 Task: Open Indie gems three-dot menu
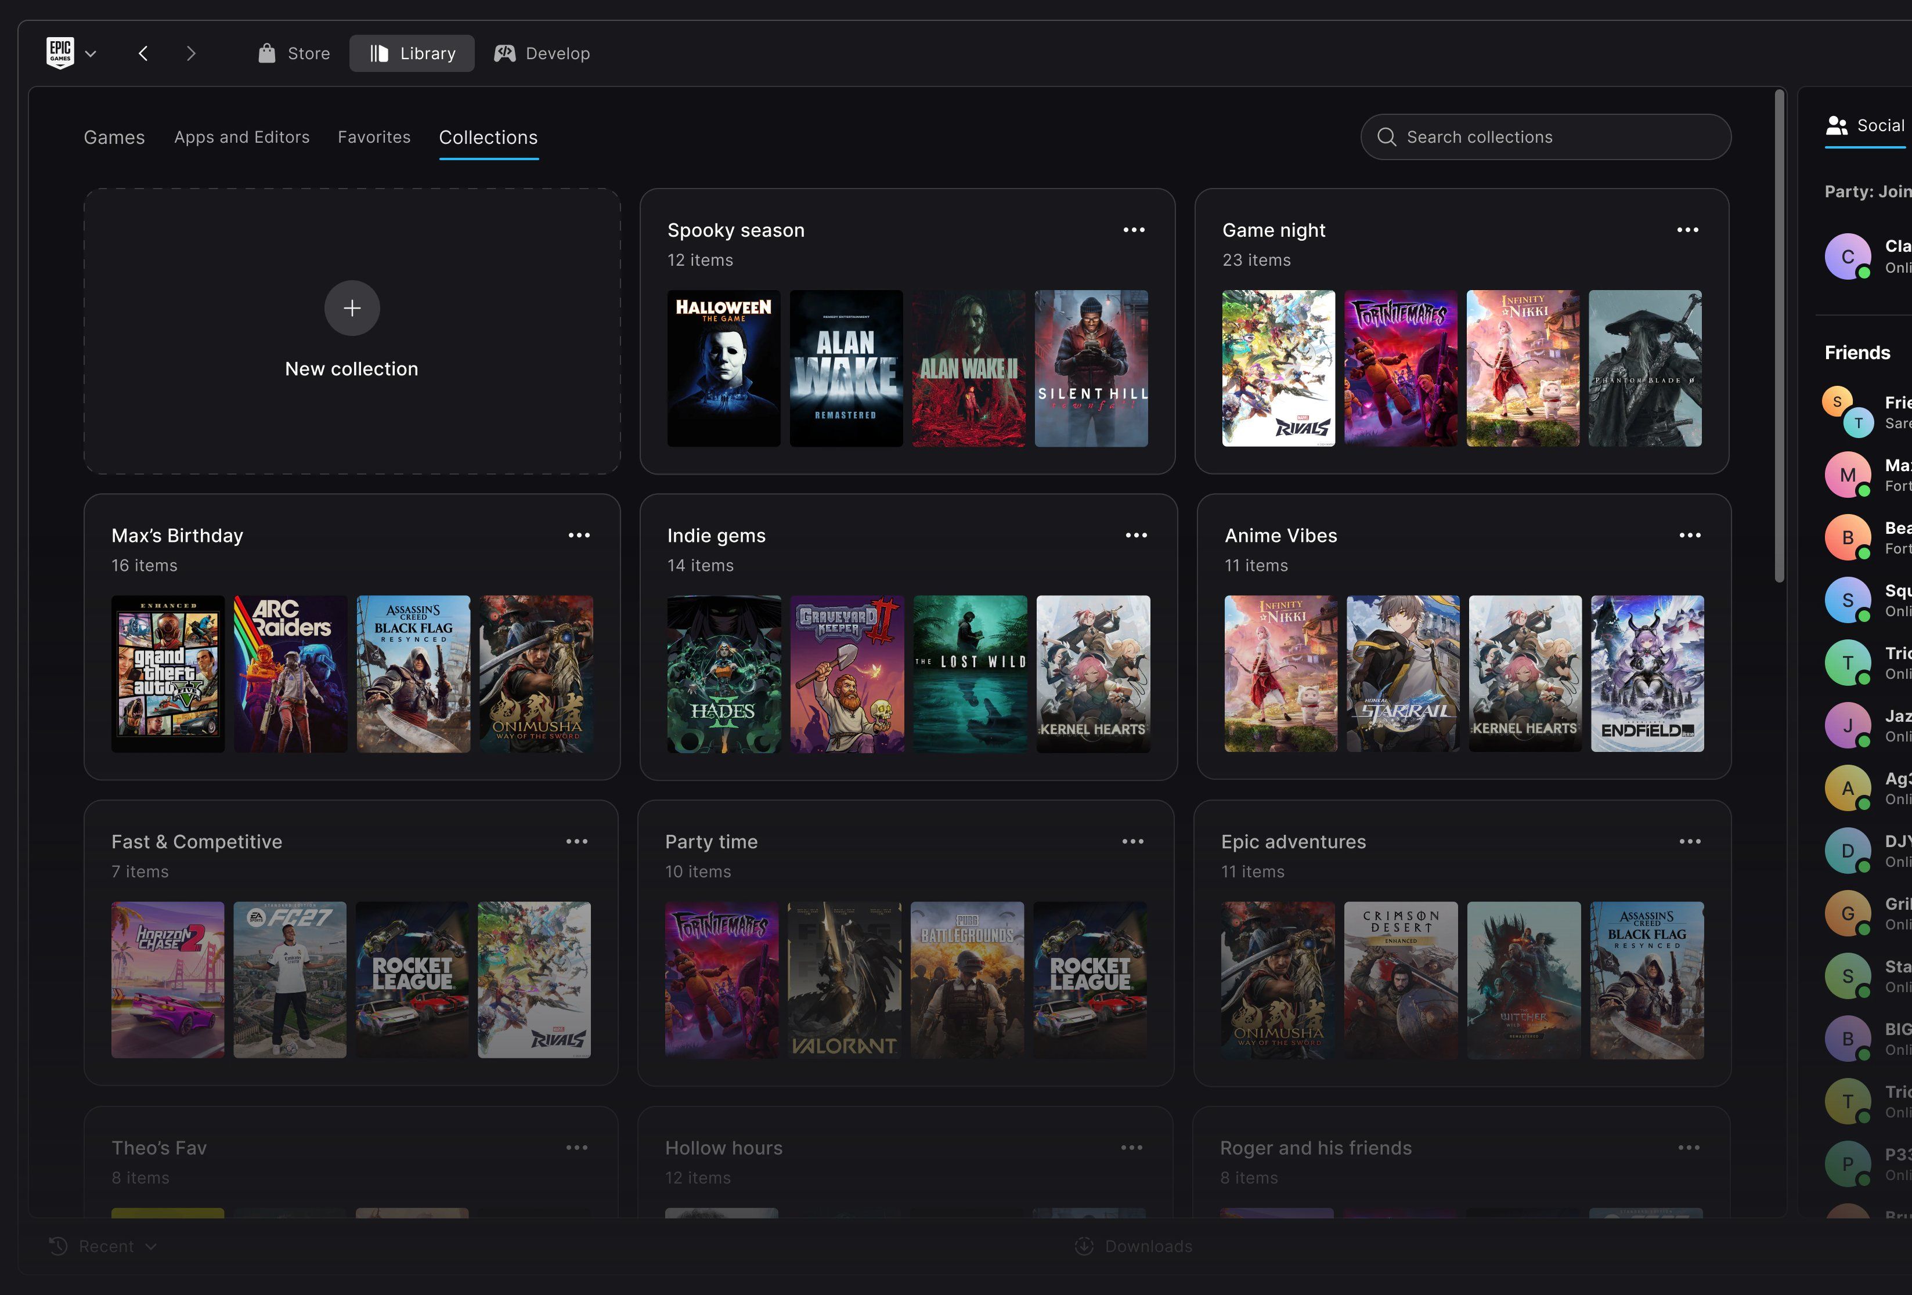[x=1136, y=536]
